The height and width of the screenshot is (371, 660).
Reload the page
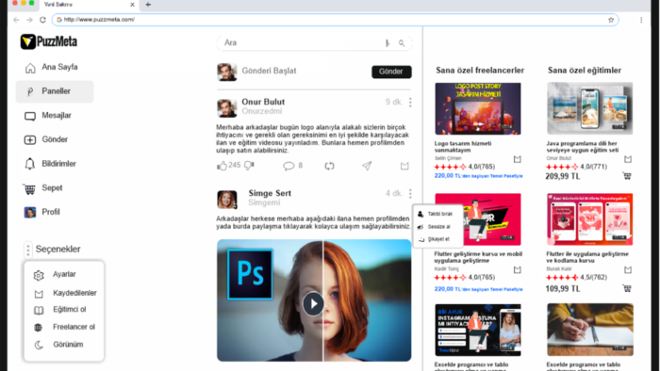(x=42, y=20)
